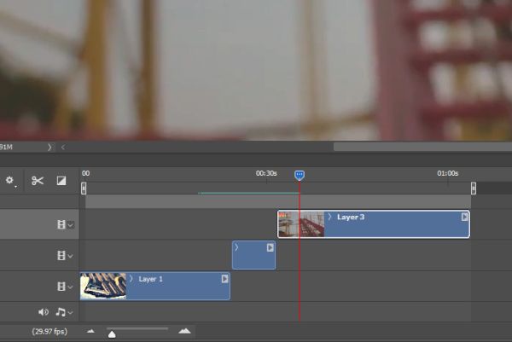
Task: Expand the unnamed middle clip chevron
Action: point(236,247)
